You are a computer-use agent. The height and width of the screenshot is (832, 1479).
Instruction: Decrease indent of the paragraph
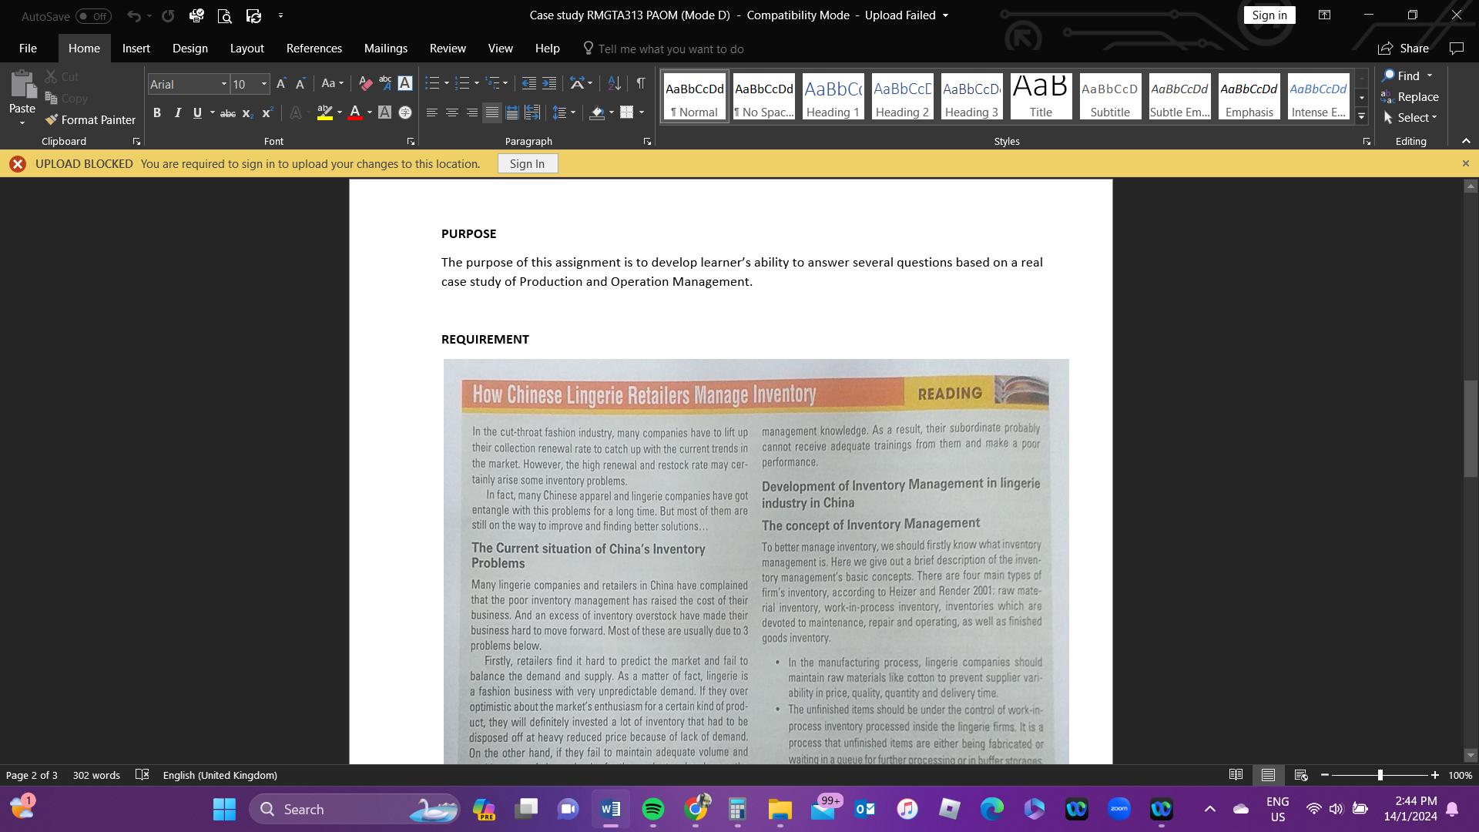click(528, 83)
